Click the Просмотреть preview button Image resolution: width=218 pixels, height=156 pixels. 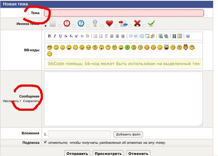[108, 153]
